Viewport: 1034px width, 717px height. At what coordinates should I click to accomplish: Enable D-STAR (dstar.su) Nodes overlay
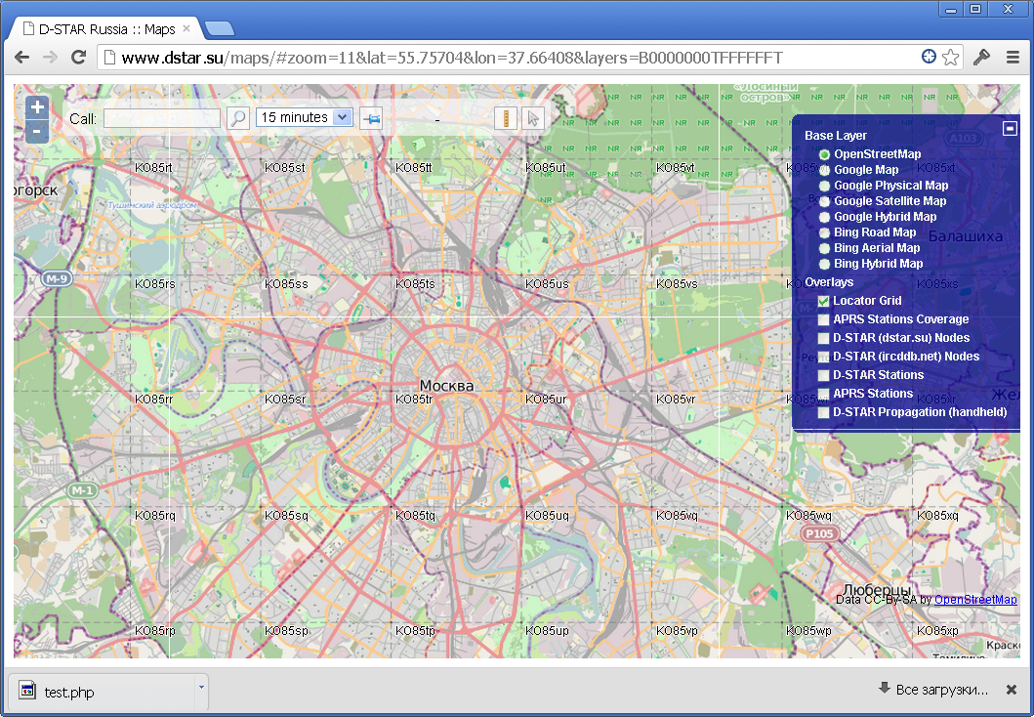click(824, 338)
